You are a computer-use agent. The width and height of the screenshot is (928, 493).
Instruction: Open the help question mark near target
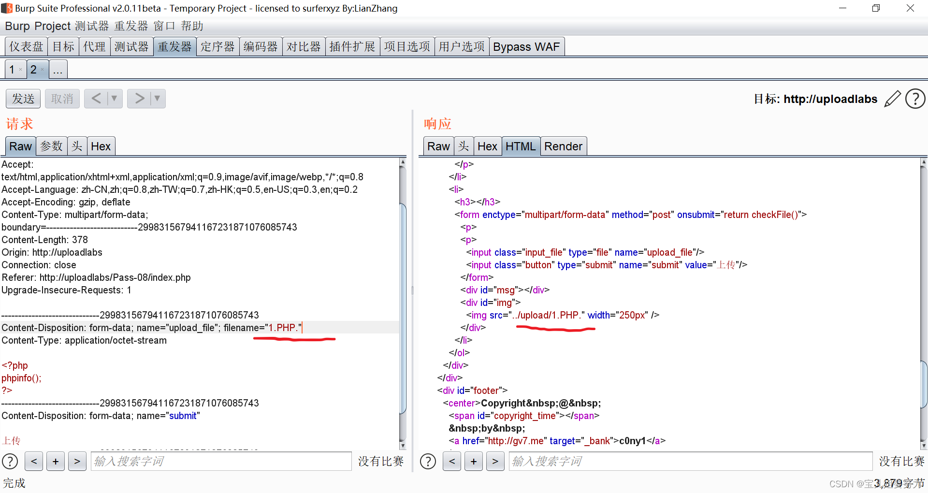click(915, 99)
